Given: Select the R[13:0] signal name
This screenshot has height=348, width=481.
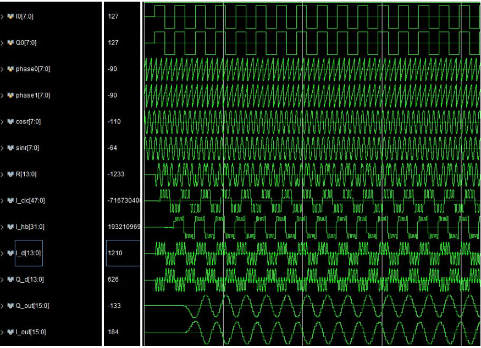Looking at the screenshot, I should 26,175.
